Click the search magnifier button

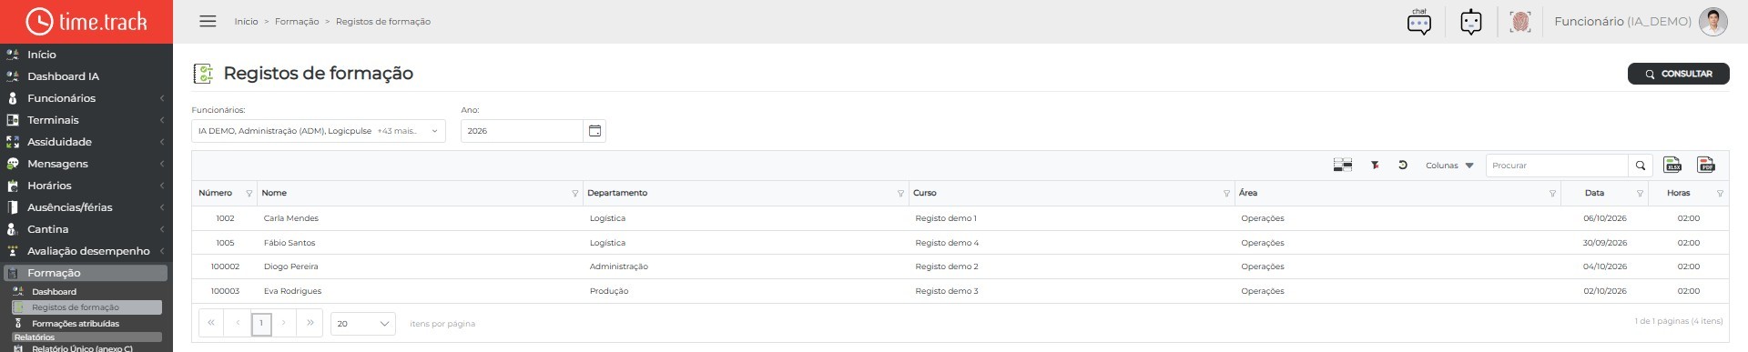(x=1640, y=165)
